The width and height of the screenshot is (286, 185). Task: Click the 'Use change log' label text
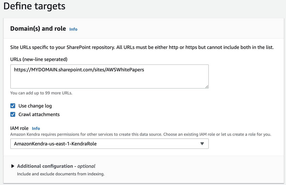pyautogui.click(x=35, y=106)
